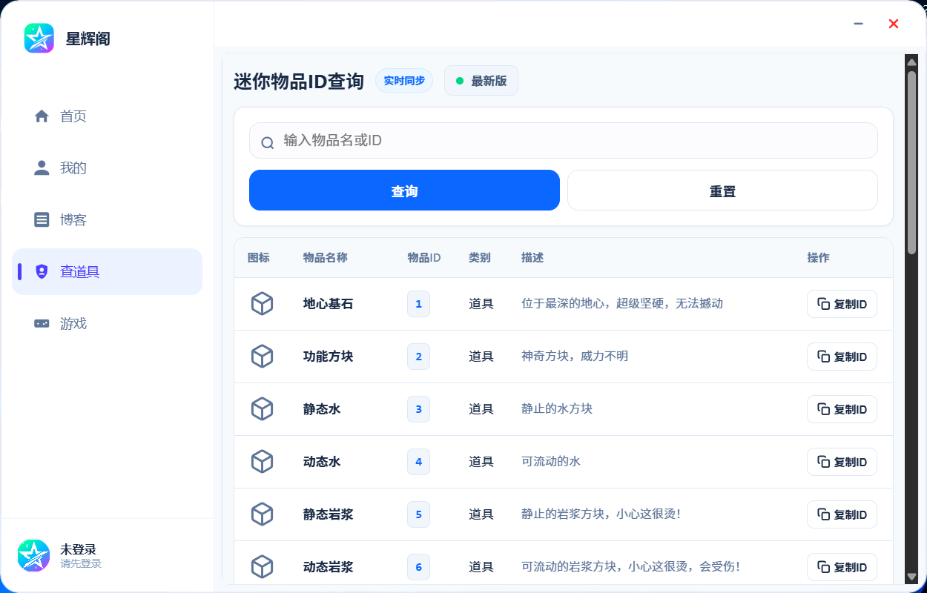
Task: Click the person icon beside 我的
Action: coord(42,168)
